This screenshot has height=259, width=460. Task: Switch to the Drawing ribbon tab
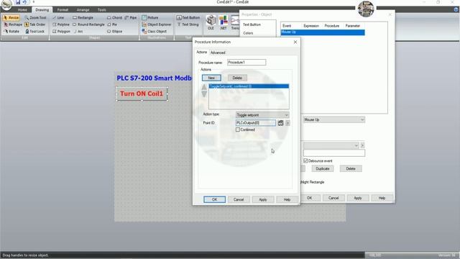pos(42,9)
